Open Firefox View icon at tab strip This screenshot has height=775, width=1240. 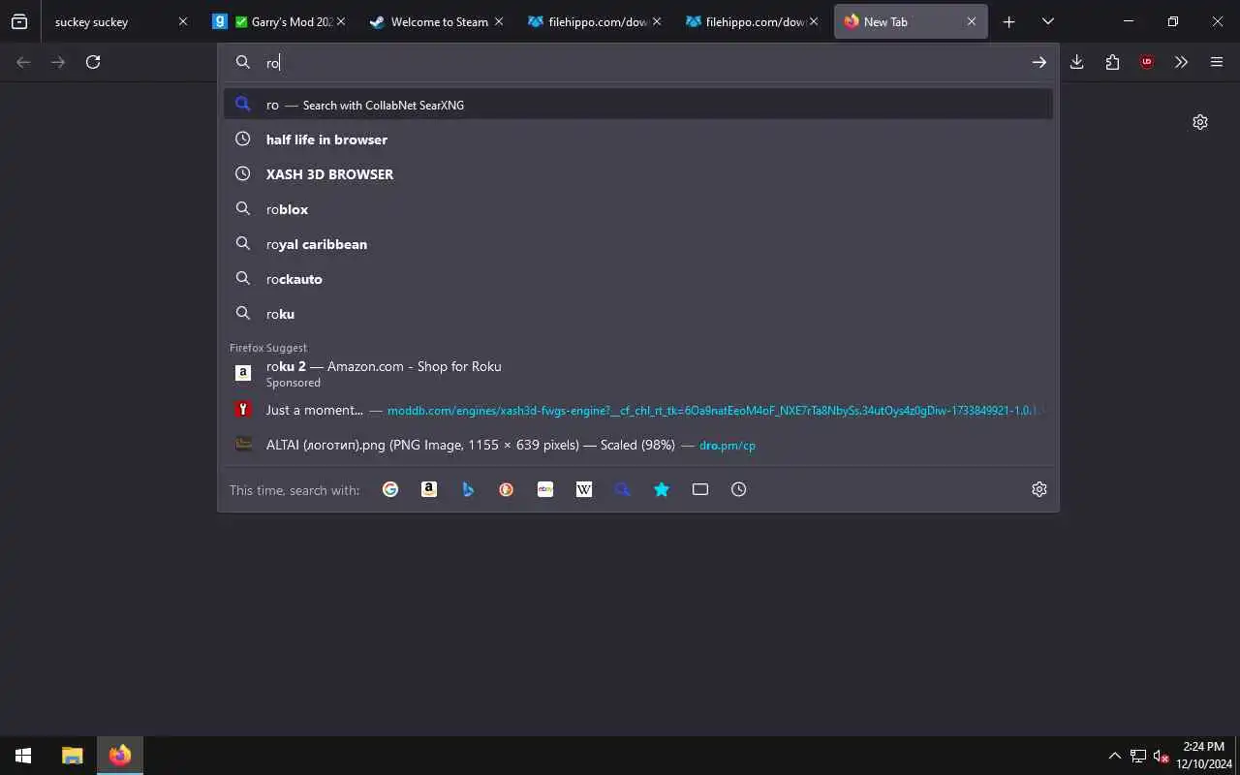coord(19,21)
